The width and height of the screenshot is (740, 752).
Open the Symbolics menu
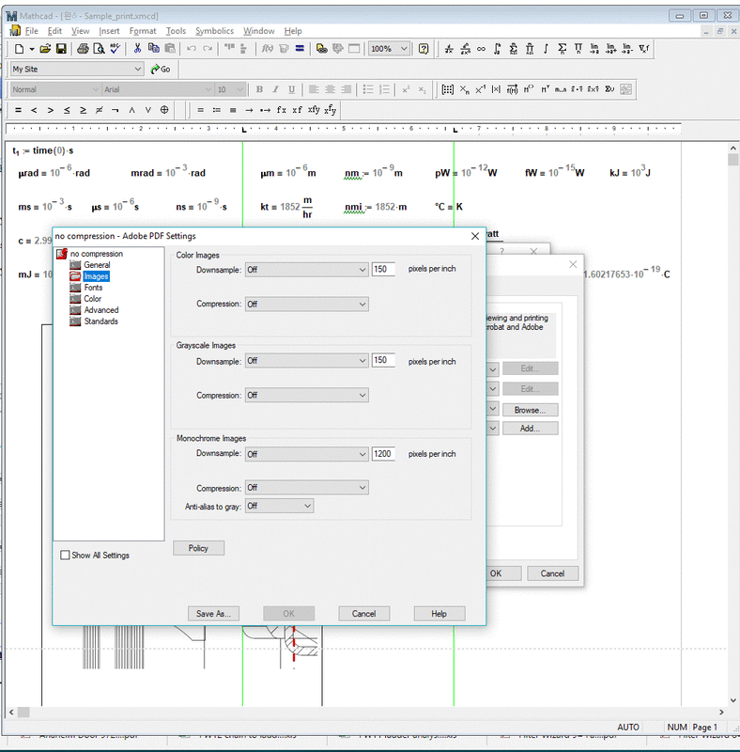pos(214,31)
